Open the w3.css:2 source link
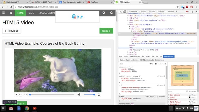Image resolution: width=199 pixels, height=112 pixels. tap(161, 85)
